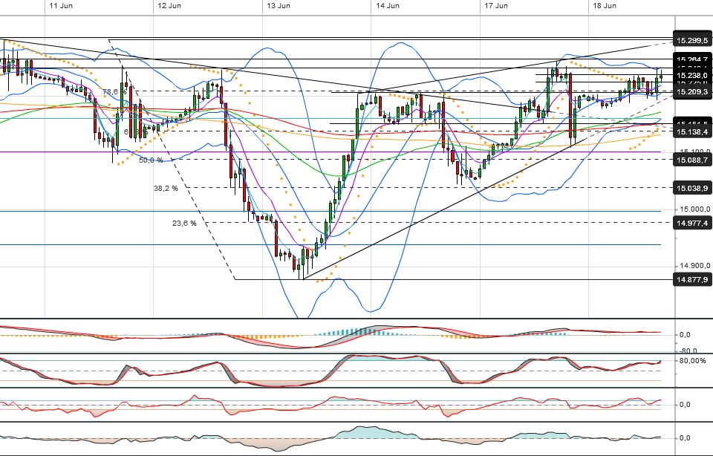Click the 17 Jun date label
713x456 pixels.
point(495,6)
